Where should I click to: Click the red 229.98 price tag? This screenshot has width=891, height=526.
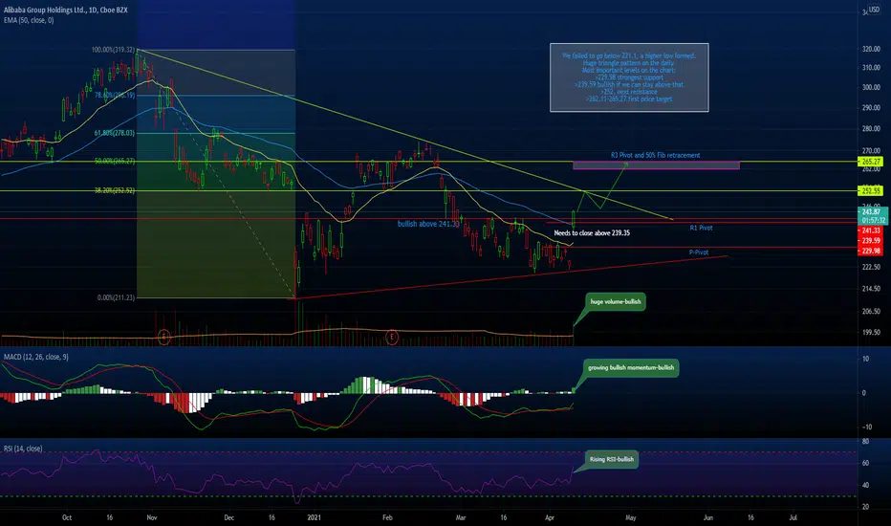pyautogui.click(x=870, y=251)
